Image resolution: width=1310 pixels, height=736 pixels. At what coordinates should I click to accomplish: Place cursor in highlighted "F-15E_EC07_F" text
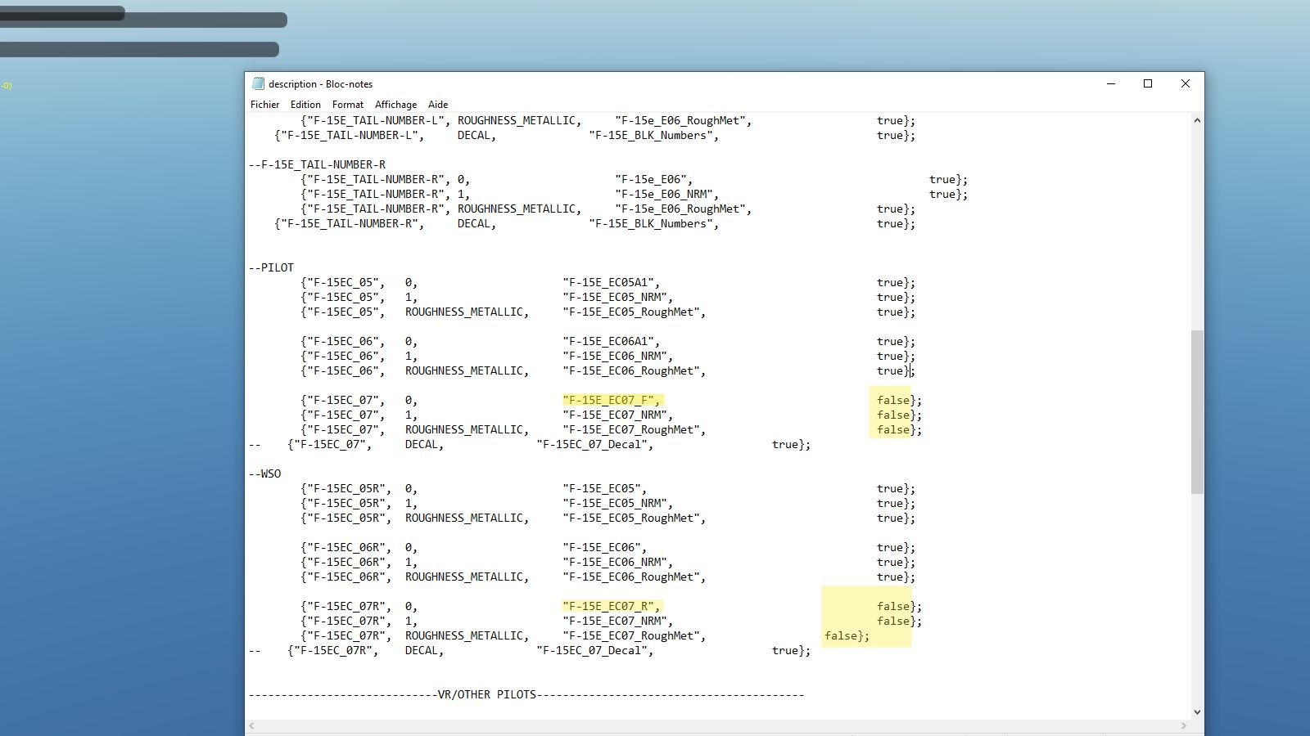pyautogui.click(x=610, y=400)
